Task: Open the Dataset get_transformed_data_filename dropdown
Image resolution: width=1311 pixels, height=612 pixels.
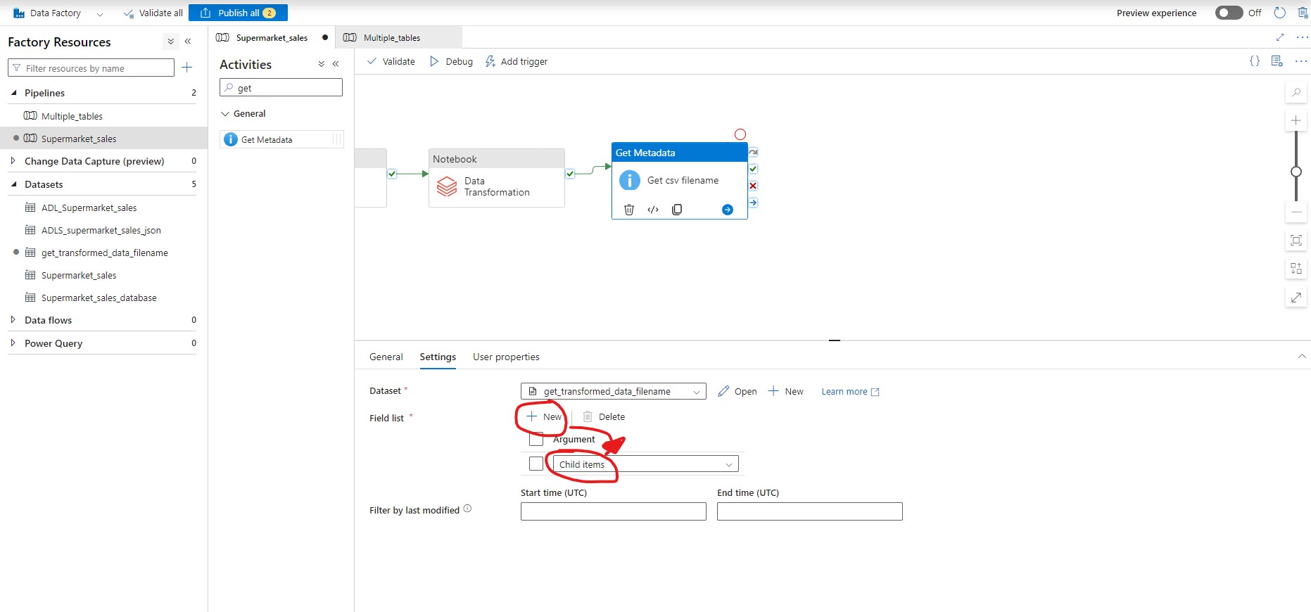Action: pos(614,391)
